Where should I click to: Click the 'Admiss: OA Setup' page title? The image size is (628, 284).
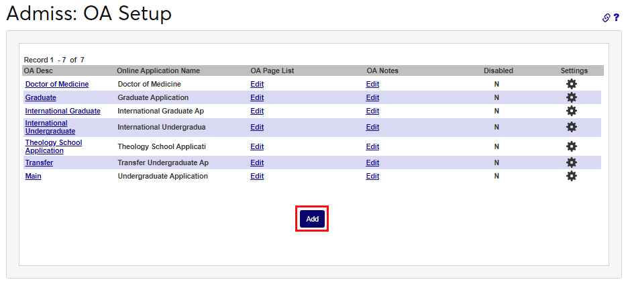pyautogui.click(x=89, y=13)
